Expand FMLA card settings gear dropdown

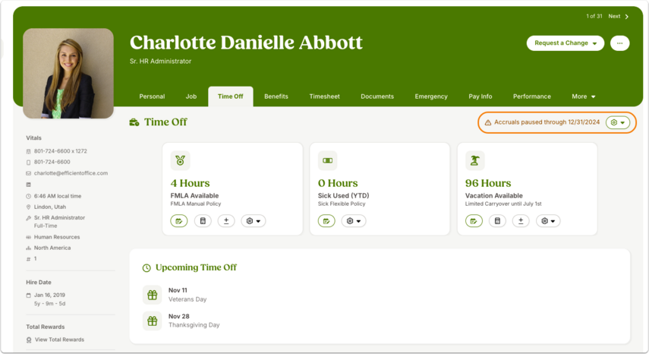[254, 221]
